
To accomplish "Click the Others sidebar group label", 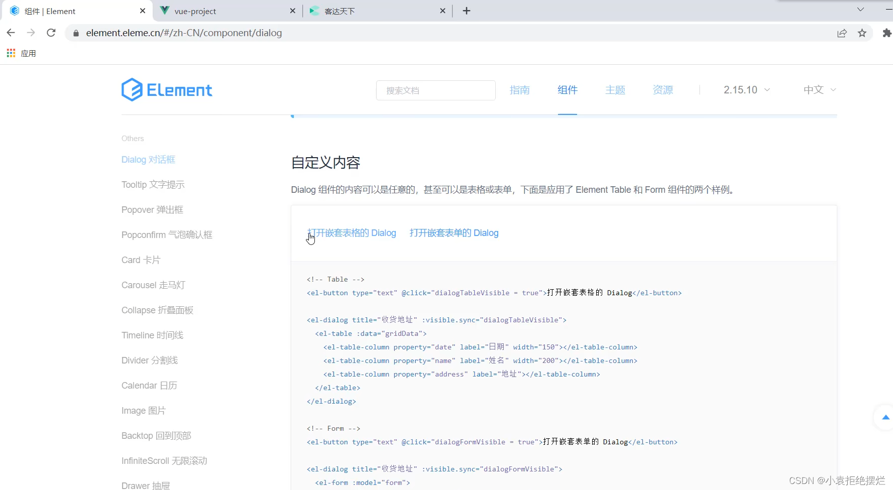I will pyautogui.click(x=133, y=139).
